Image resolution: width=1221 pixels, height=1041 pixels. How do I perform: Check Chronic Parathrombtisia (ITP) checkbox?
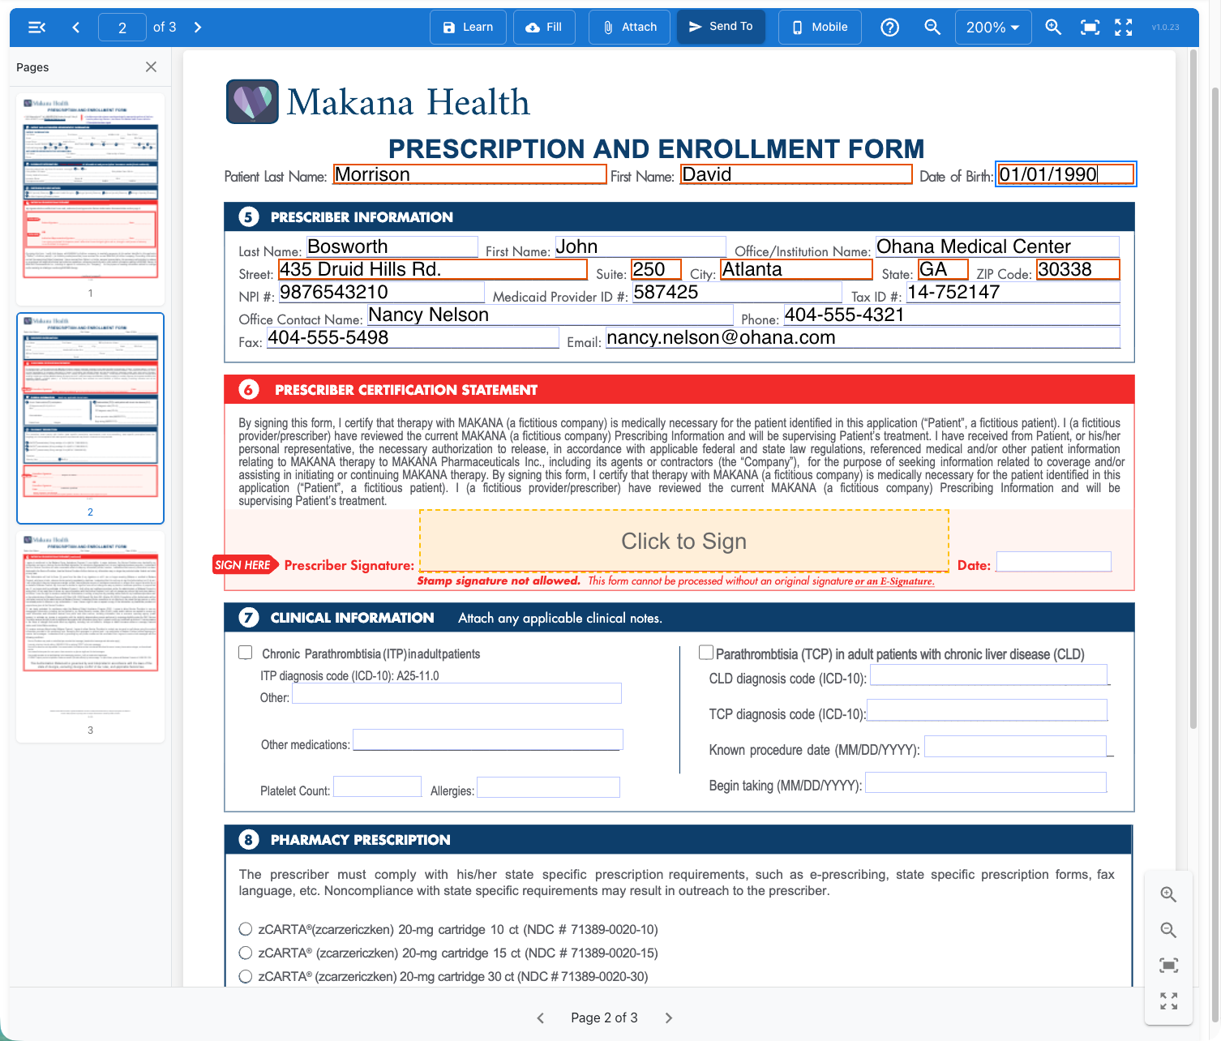tap(246, 653)
